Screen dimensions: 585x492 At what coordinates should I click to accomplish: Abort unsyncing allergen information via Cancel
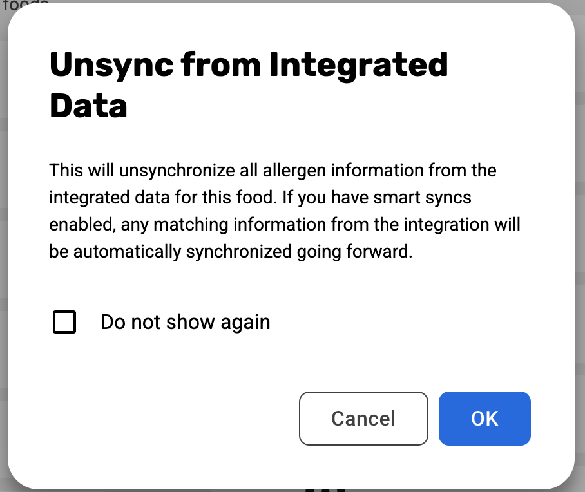click(x=363, y=419)
